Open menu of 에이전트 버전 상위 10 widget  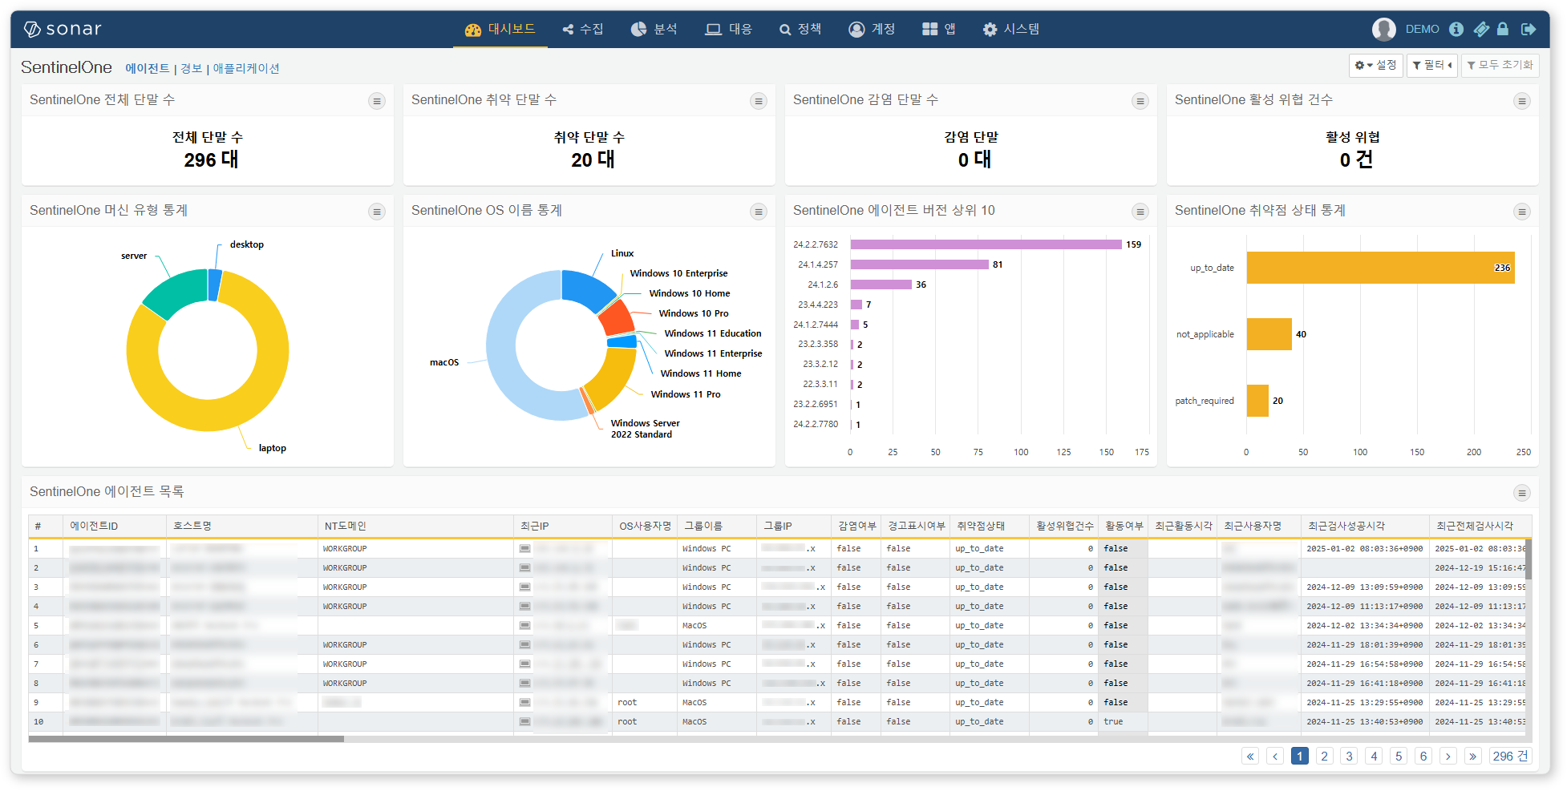(1140, 212)
